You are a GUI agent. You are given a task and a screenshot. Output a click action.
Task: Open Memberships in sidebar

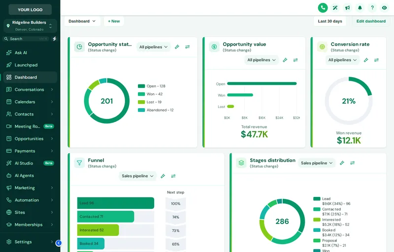pos(30,224)
